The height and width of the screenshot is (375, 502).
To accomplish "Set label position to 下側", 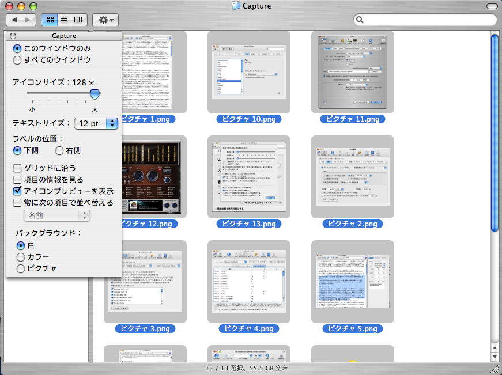I will [17, 150].
